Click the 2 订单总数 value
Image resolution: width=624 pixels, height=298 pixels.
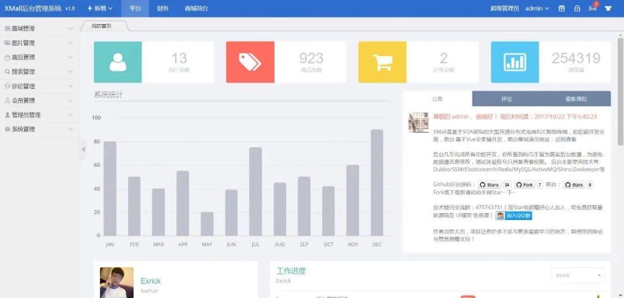444,58
